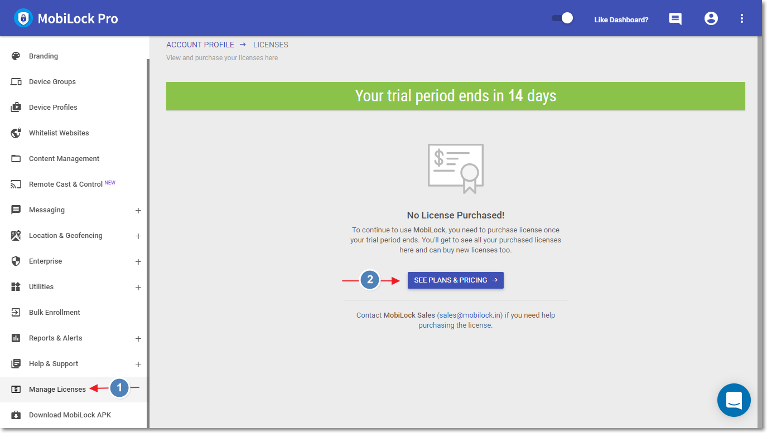The width and height of the screenshot is (767, 433).
Task: Click the license certificate illustration
Action: coord(456,169)
